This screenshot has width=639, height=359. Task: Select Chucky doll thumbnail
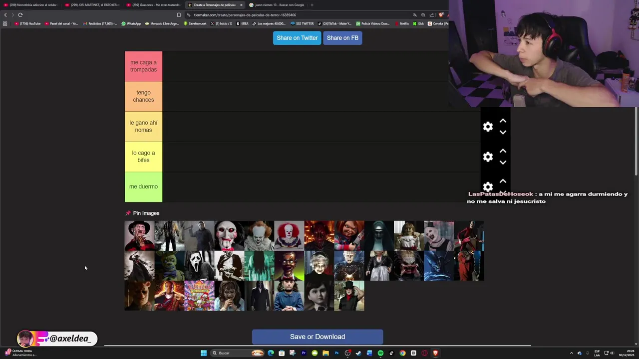click(x=349, y=236)
